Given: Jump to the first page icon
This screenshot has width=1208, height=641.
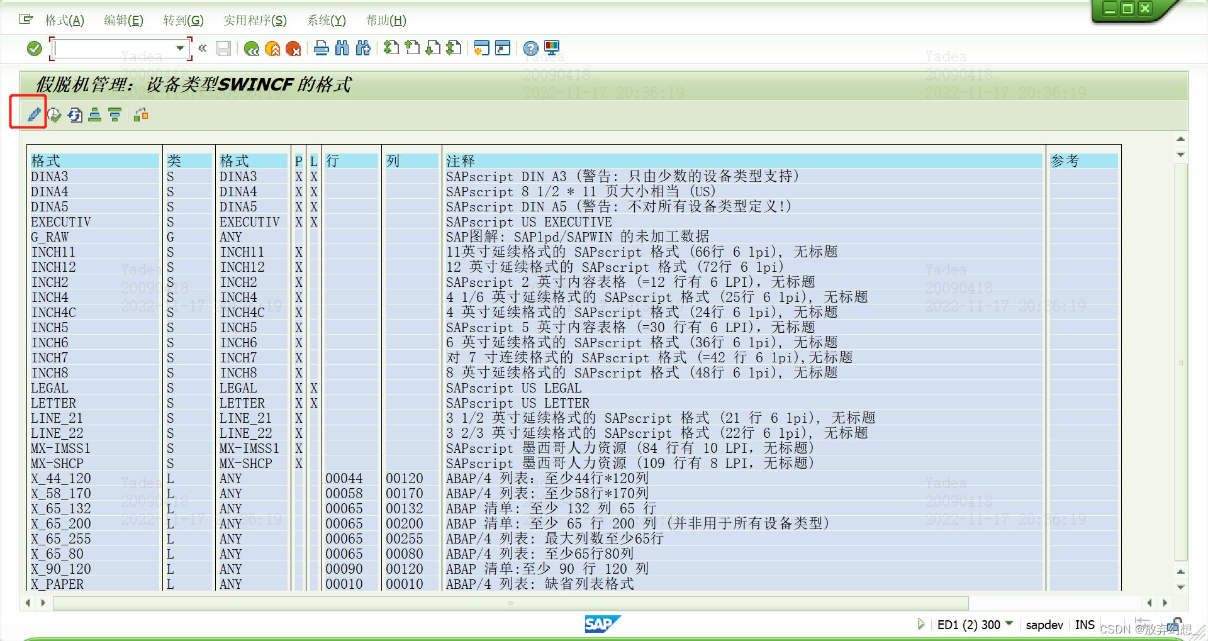Looking at the screenshot, I should [x=391, y=48].
